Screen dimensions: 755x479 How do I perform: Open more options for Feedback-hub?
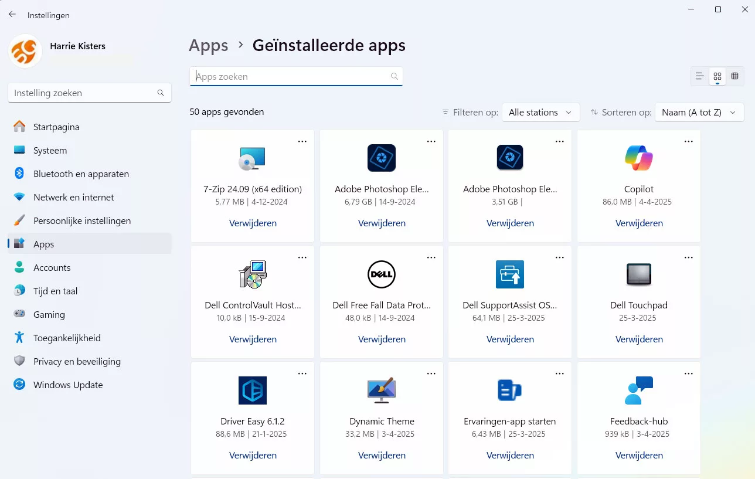point(689,373)
